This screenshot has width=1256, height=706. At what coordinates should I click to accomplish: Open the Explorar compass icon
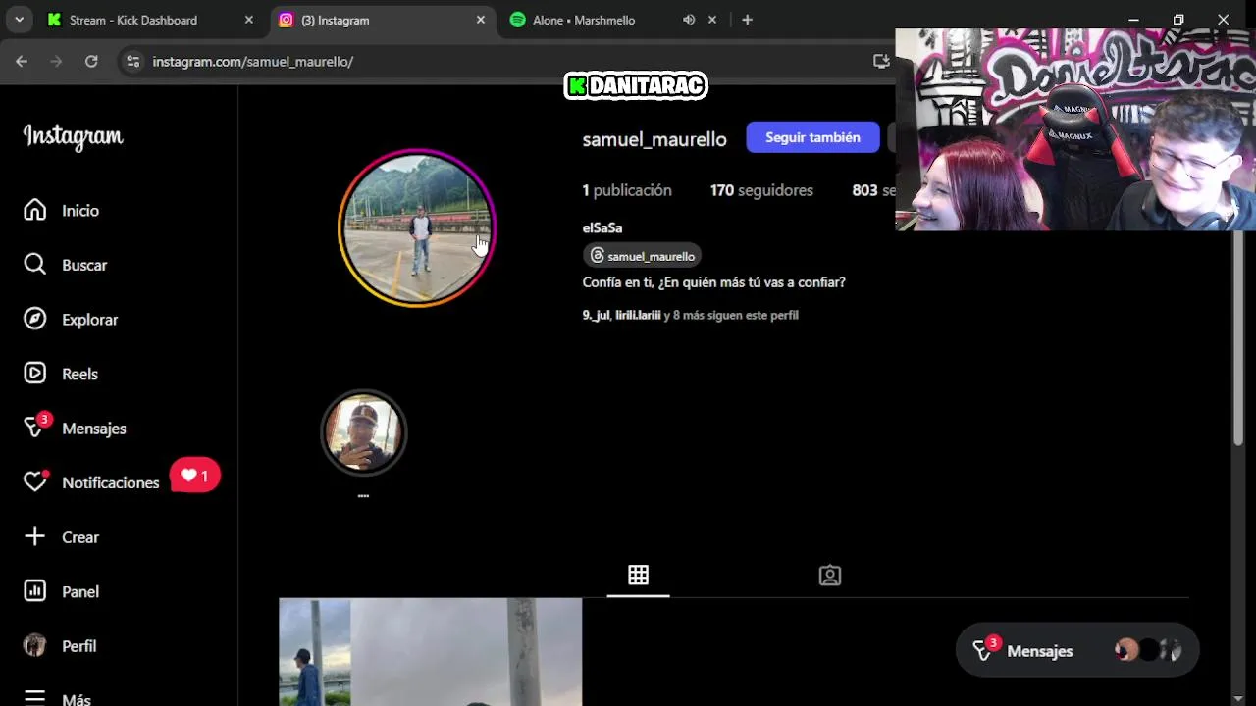tap(35, 319)
